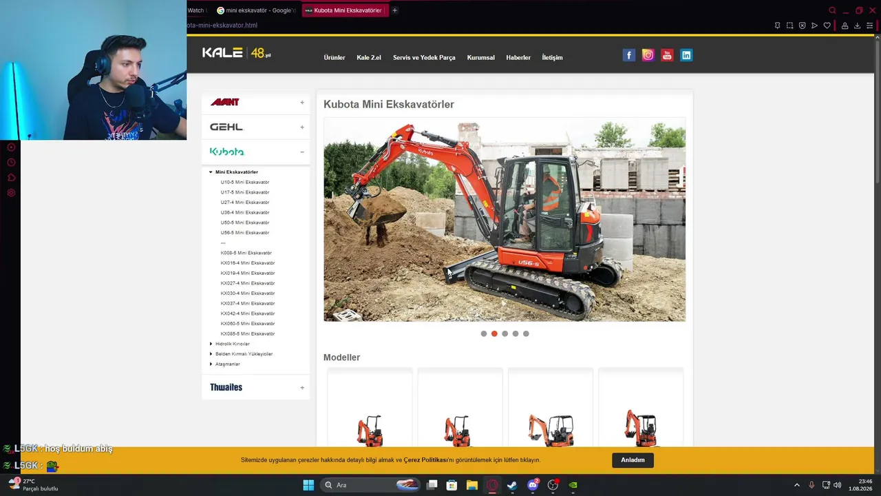Open the Çerez Politikası link
Image resolution: width=881 pixels, height=496 pixels.
point(425,460)
